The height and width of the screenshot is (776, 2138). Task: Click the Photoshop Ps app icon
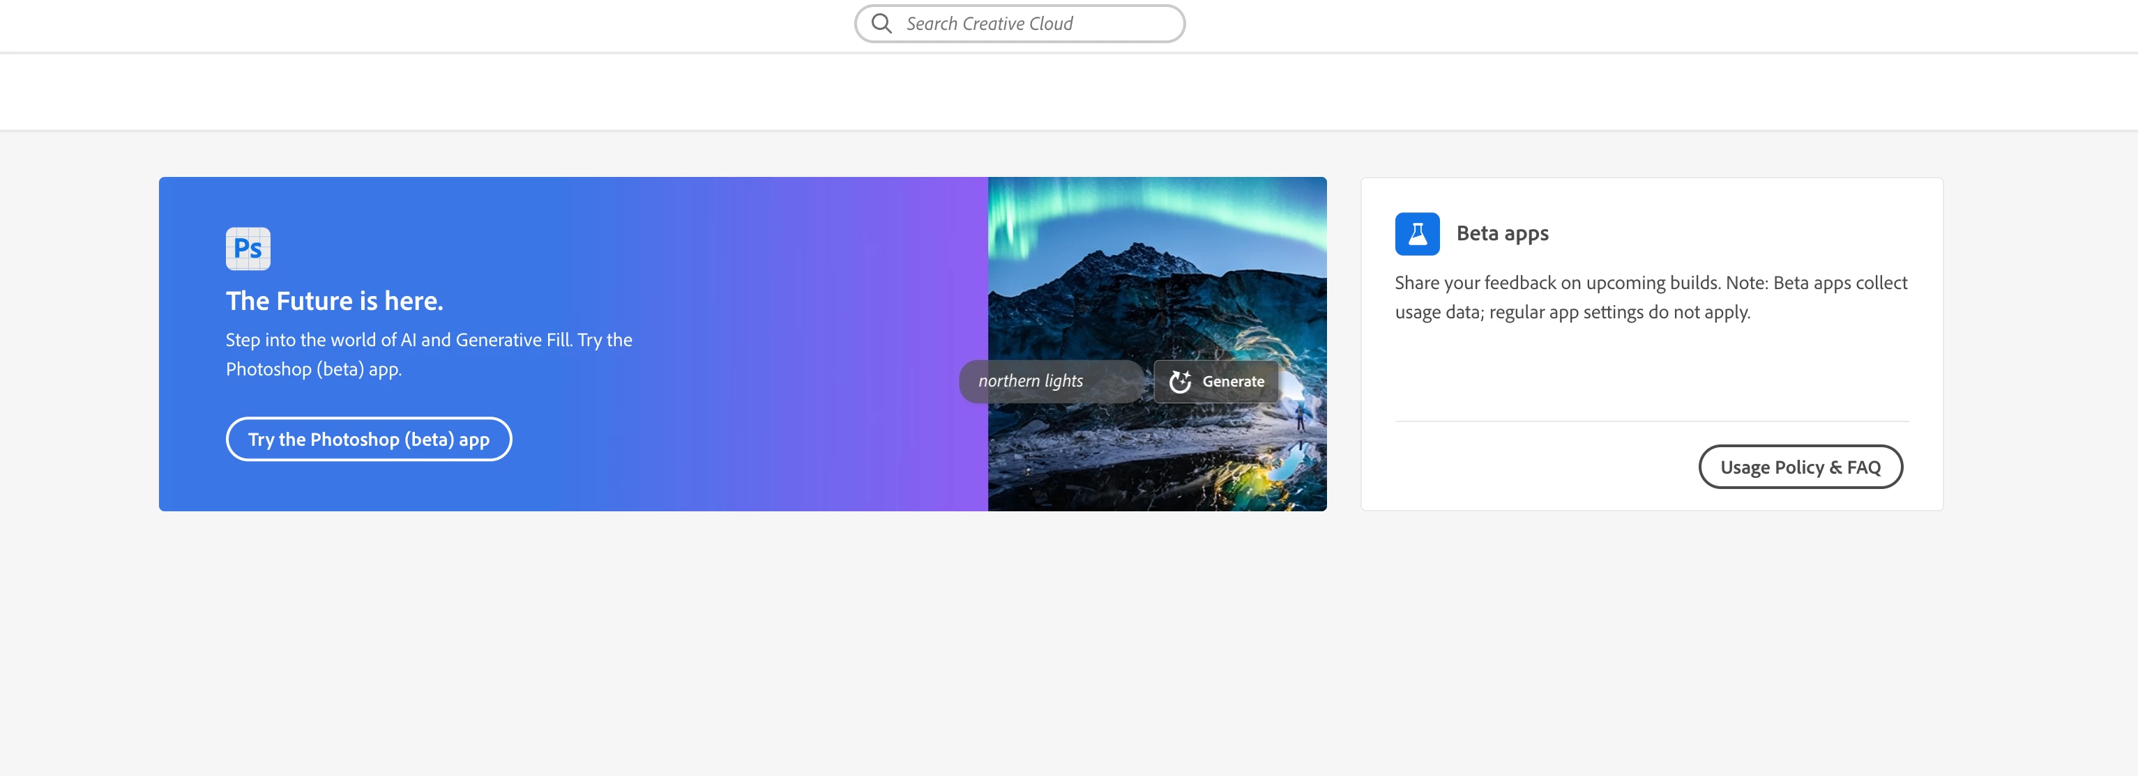point(248,248)
